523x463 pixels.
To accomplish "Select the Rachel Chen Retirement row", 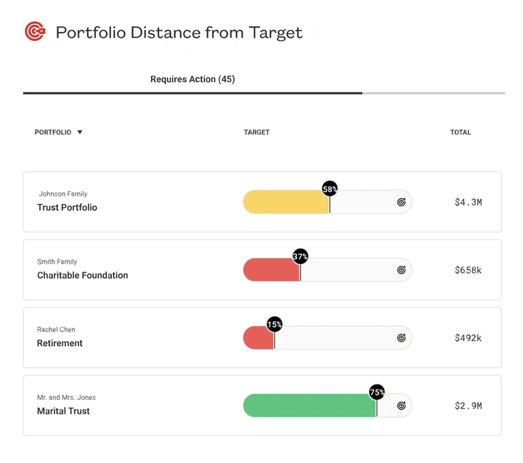I will (262, 337).
